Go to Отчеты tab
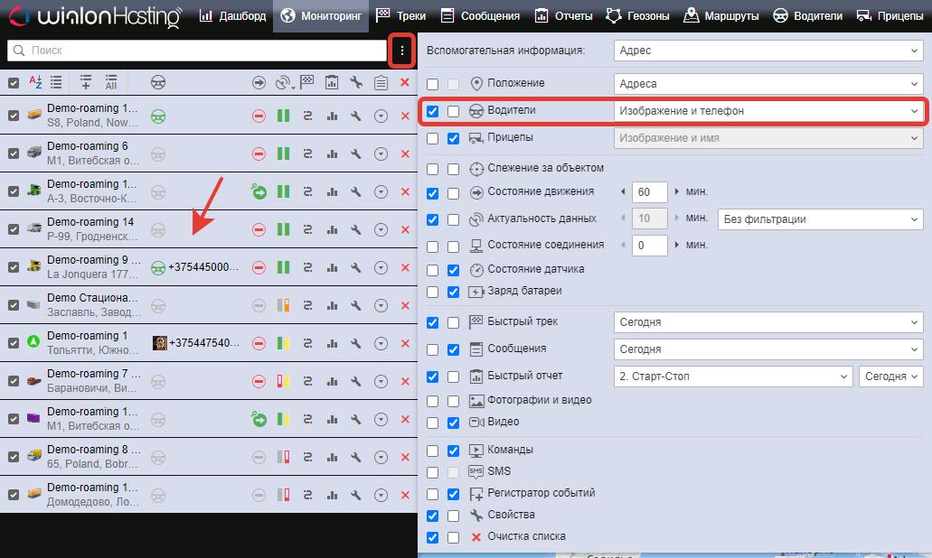932x558 pixels. pyautogui.click(x=563, y=16)
